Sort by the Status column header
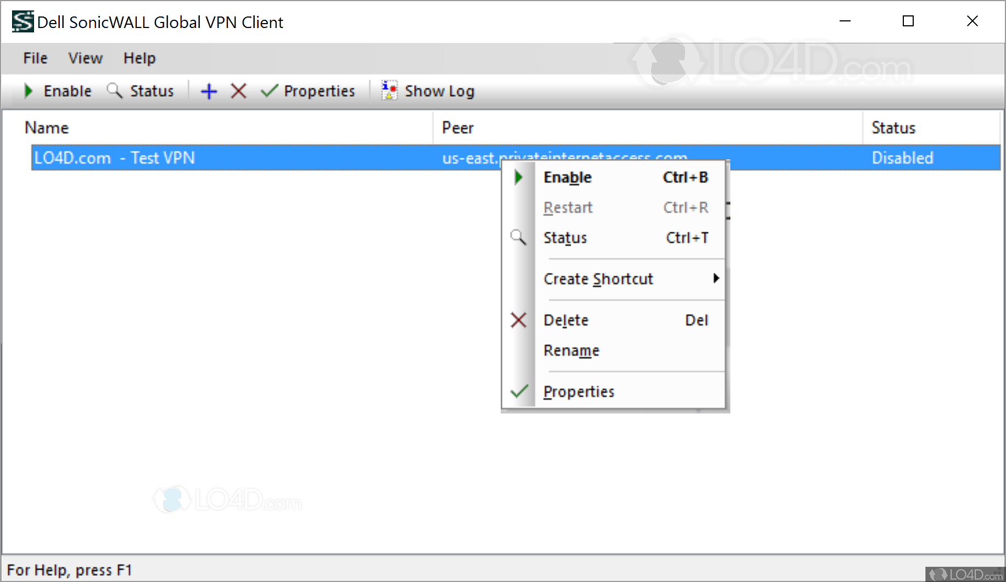This screenshot has width=1006, height=582. click(931, 128)
